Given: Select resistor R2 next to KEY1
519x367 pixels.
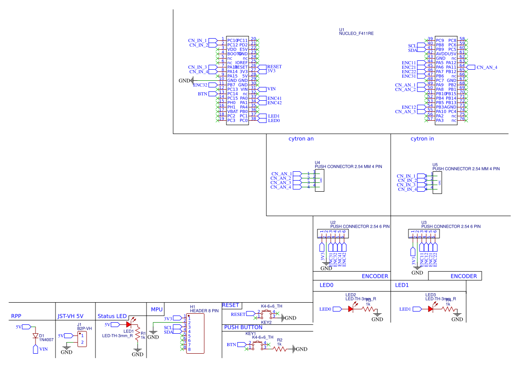Looking at the screenshot, I should pyautogui.click(x=280, y=349).
